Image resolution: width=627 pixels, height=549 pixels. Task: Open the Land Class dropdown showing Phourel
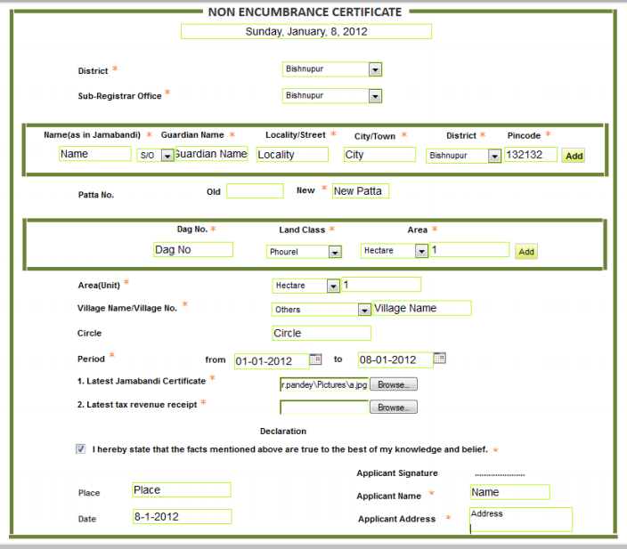pyautogui.click(x=304, y=252)
